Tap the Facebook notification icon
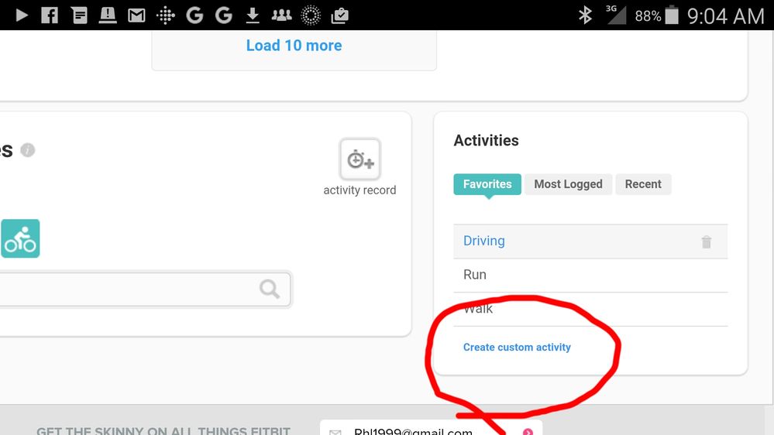Image resolution: width=774 pixels, height=435 pixels. click(50, 15)
